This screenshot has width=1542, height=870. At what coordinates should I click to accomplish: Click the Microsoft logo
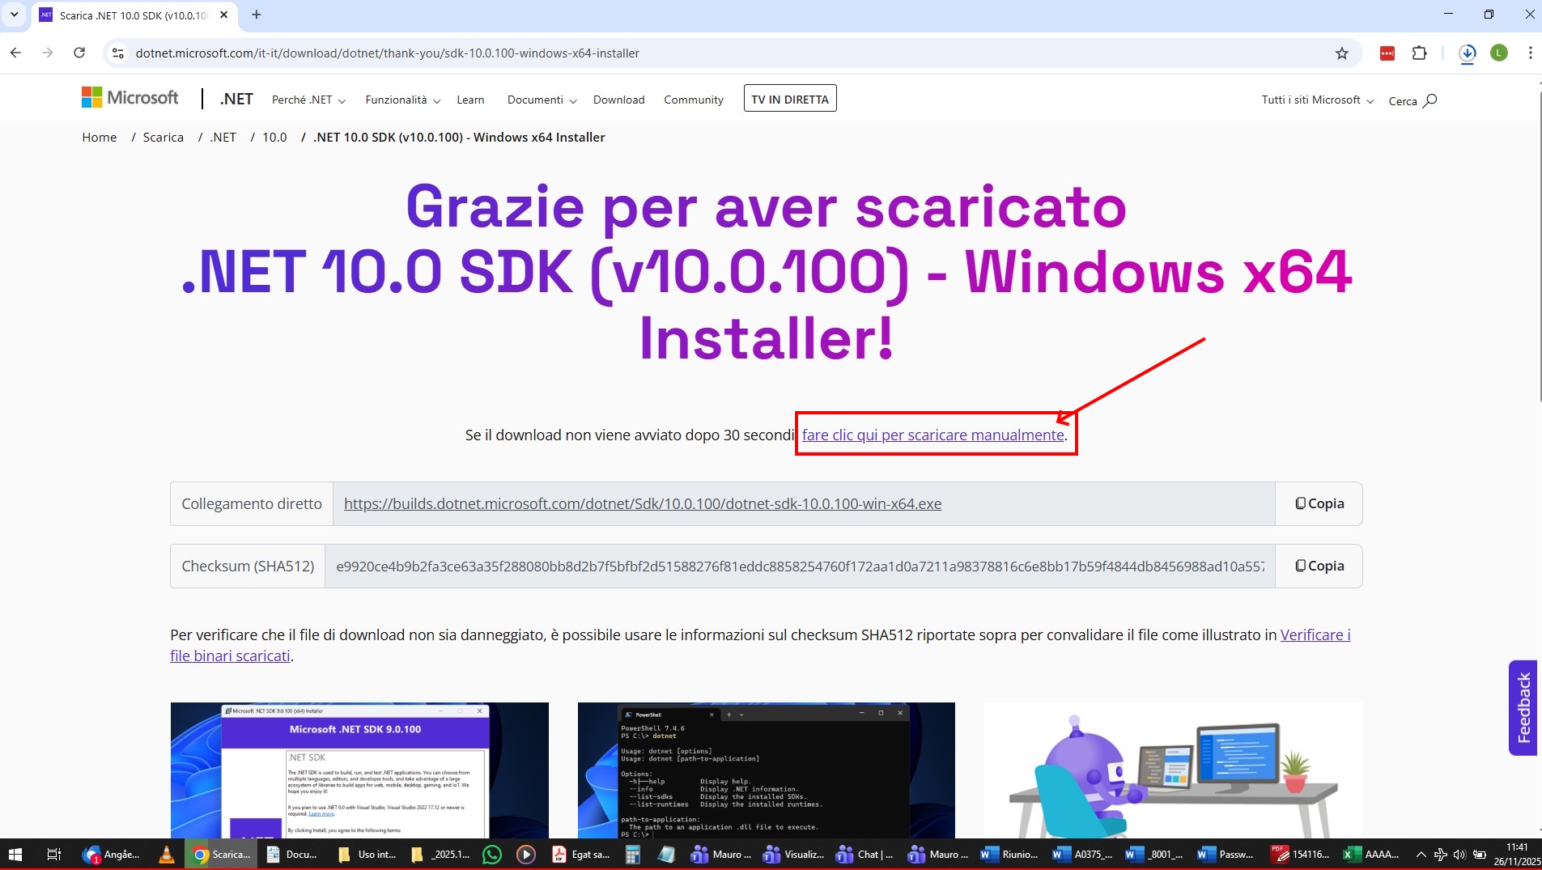130,98
